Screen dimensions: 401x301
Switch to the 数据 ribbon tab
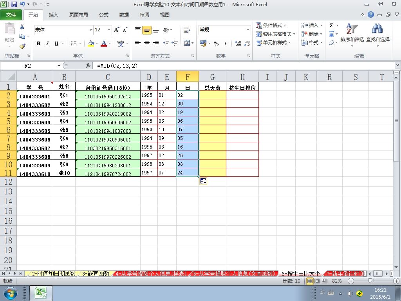tap(124, 15)
